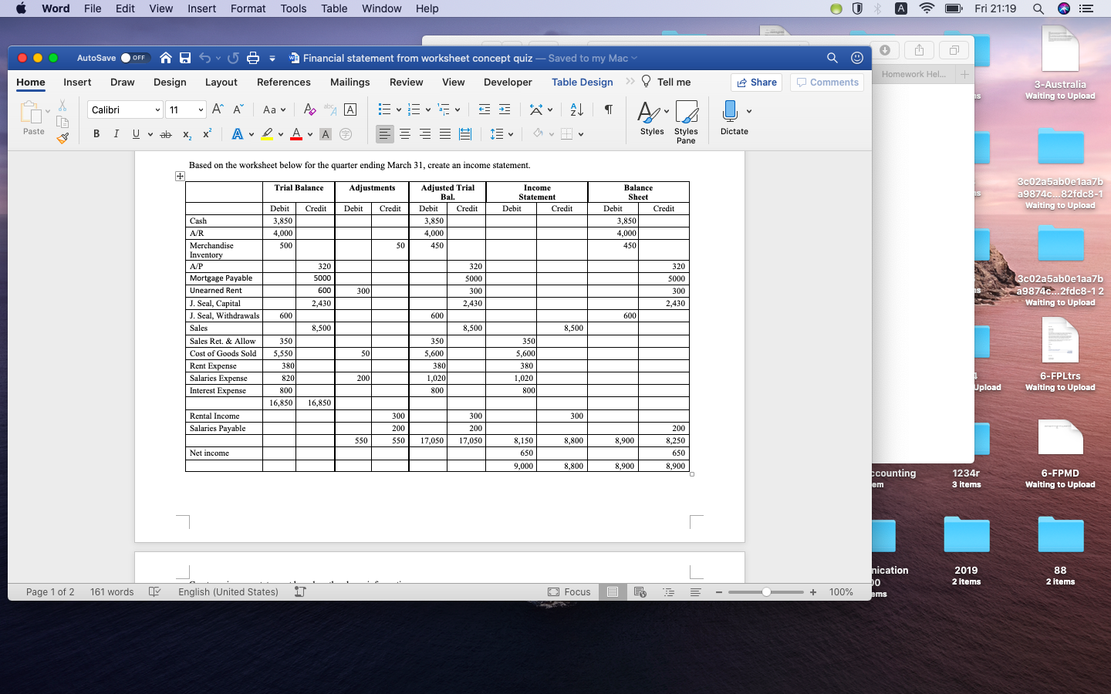The image size is (1111, 694).
Task: Open the Sort dialog
Action: point(576,109)
